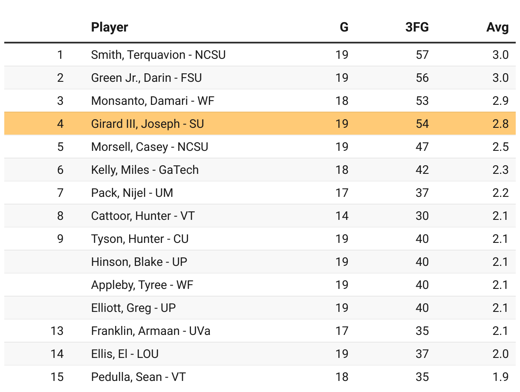Screen dimensions: 520x392
Task: Select Pack, Nijel - UM name
Action: click(x=132, y=193)
